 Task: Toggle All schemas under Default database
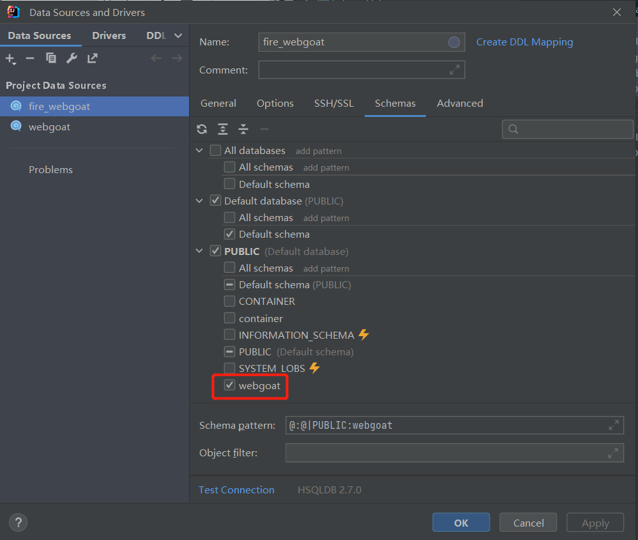coord(229,217)
